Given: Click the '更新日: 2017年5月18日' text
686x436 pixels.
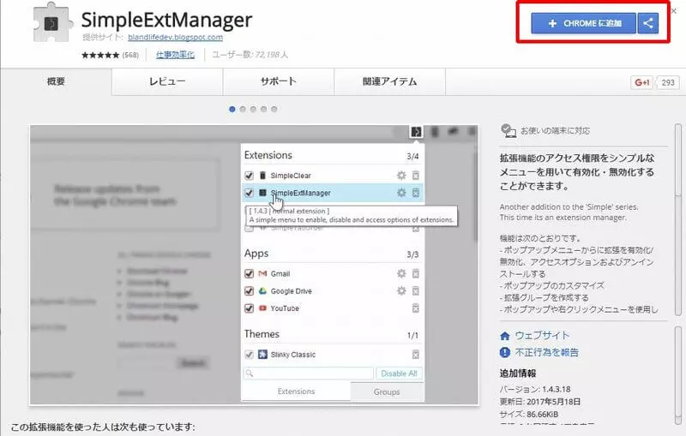Looking at the screenshot, I should [x=540, y=402].
